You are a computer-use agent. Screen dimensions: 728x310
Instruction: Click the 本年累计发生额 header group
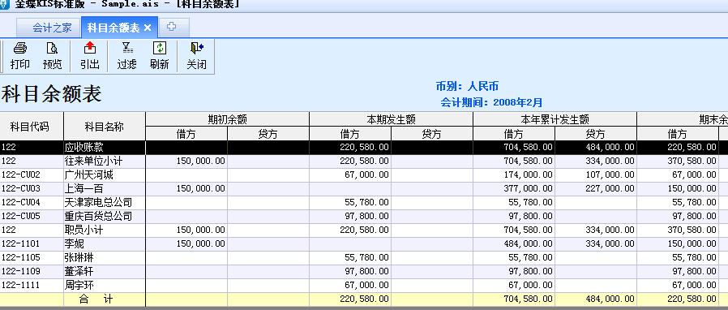(x=555, y=119)
